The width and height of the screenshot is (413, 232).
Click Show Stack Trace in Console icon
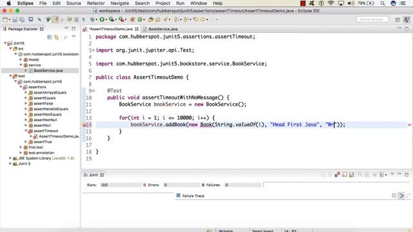click(394, 195)
